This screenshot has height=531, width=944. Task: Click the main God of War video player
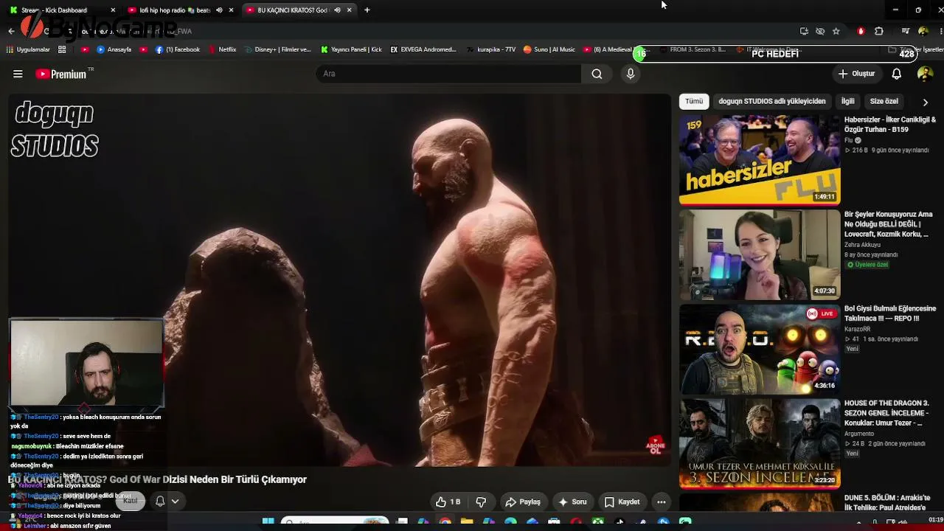[339, 280]
